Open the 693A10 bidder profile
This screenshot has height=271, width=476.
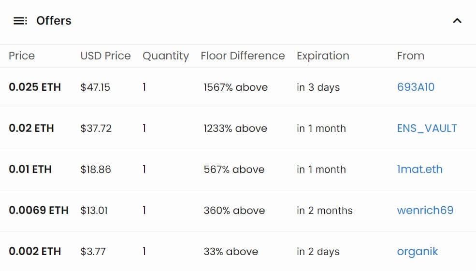[x=415, y=87]
